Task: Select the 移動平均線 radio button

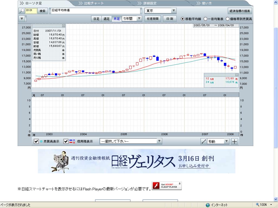Action: [182, 19]
